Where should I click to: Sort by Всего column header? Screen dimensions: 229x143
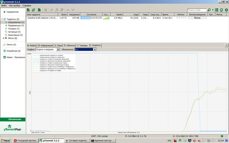coord(63,15)
